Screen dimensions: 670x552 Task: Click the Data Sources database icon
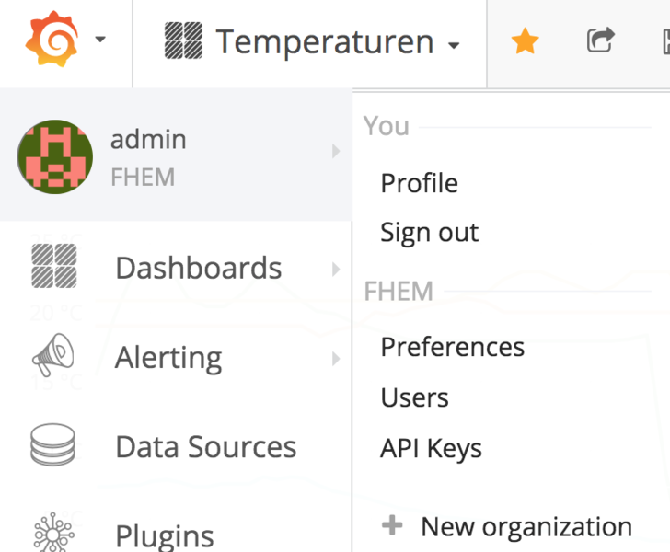[x=53, y=444]
